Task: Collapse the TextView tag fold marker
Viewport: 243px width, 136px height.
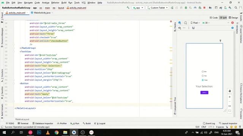Action: tap(14, 51)
